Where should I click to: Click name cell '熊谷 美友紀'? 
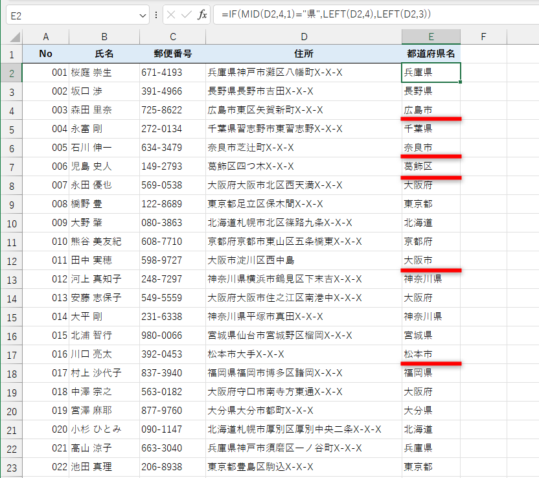104,242
